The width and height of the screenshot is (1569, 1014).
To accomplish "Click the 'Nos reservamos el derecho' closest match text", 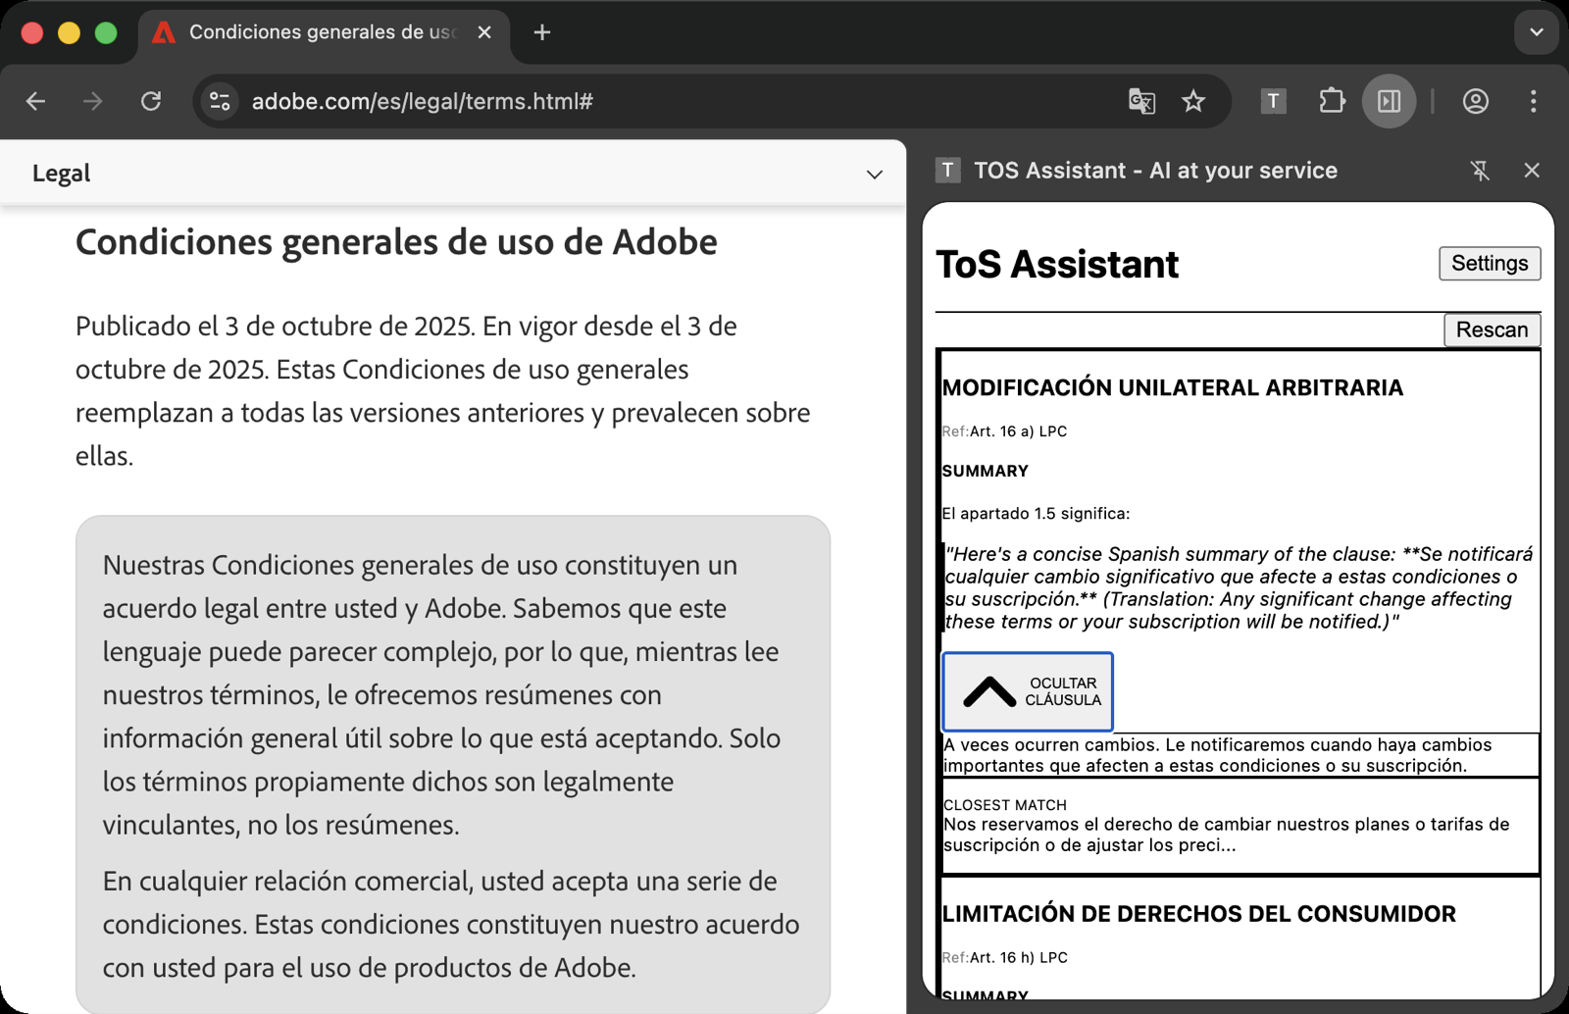I will (x=1226, y=835).
